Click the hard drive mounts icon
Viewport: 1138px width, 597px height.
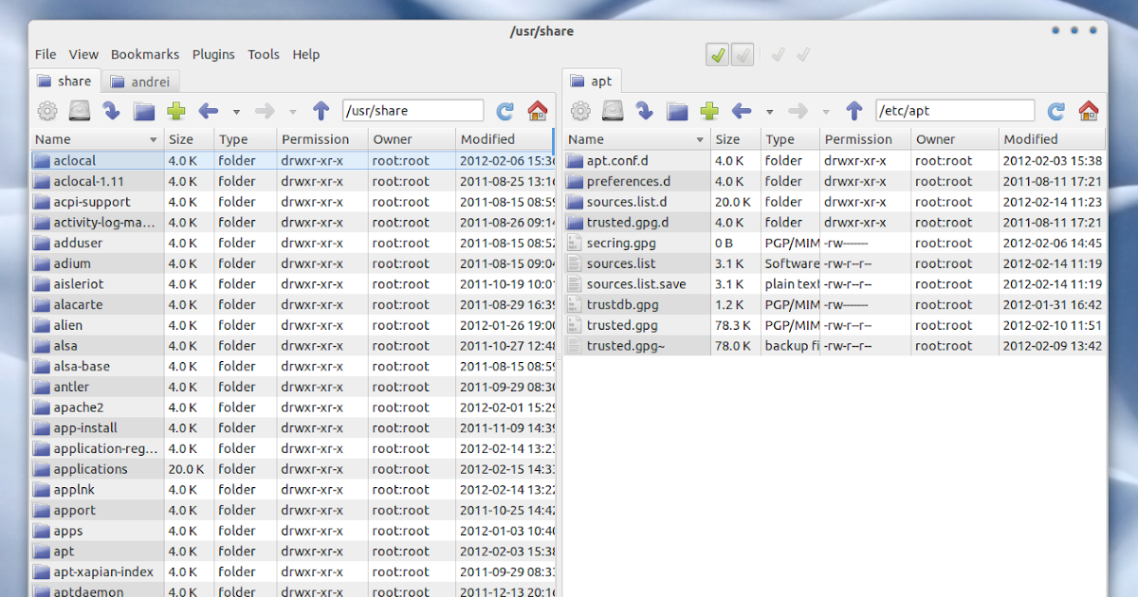pos(80,110)
